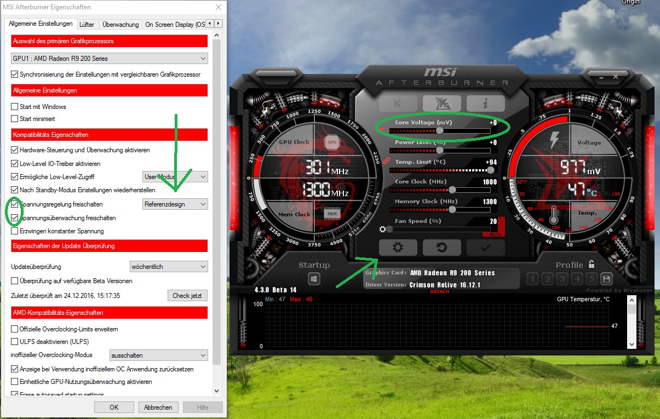Toggle Hardware-Steuerung und Überwachung aktivieren
Image resolution: width=660 pixels, height=419 pixels.
tap(15, 150)
